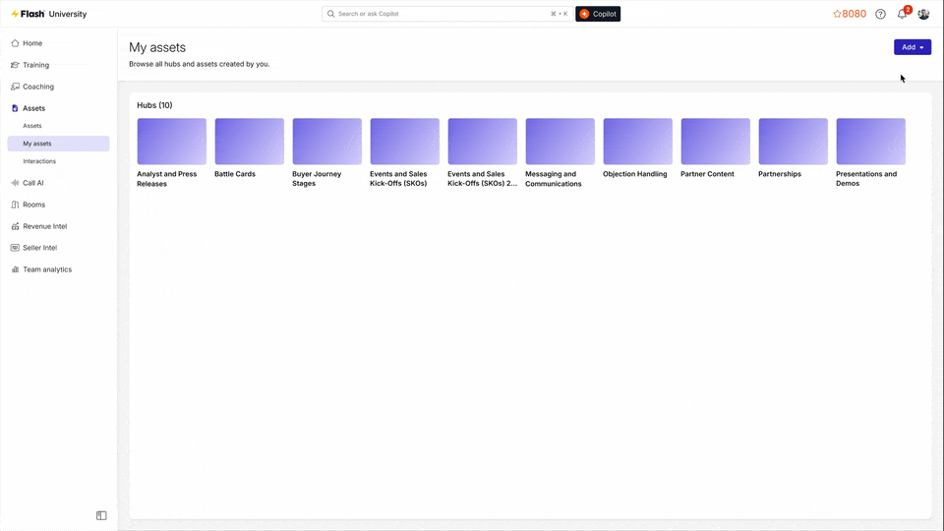Image resolution: width=944 pixels, height=531 pixels.
Task: Focus the Search or ask Copilot field
Action: 446,14
